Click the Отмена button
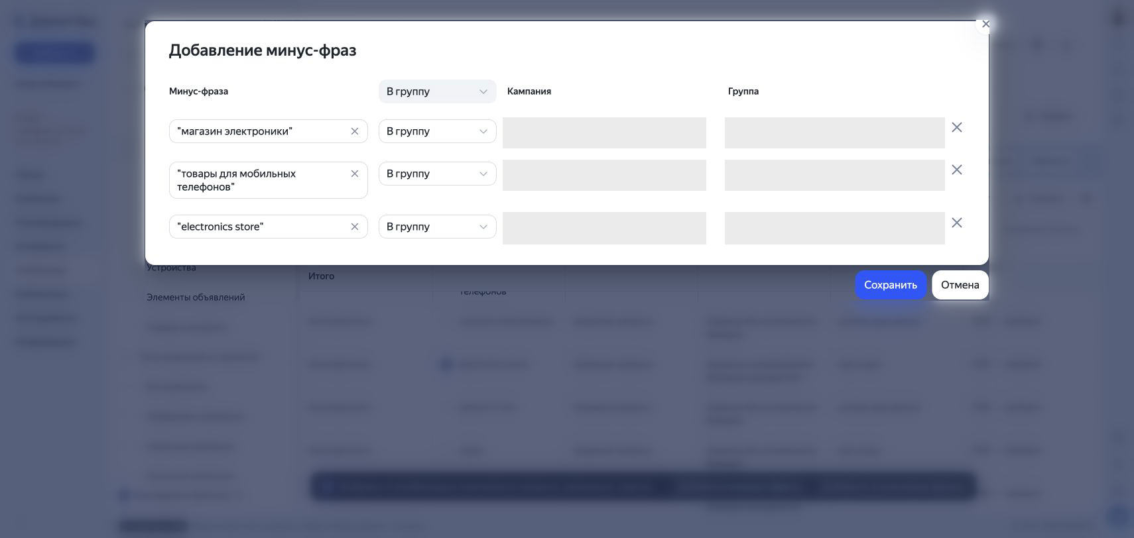Viewport: 1134px width, 538px height. pos(960,285)
